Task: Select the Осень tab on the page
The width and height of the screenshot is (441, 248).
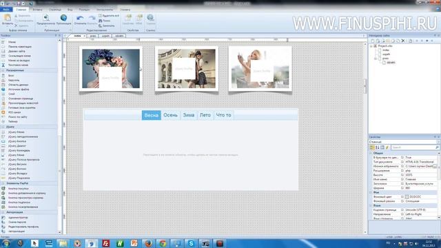Action: tap(170, 115)
